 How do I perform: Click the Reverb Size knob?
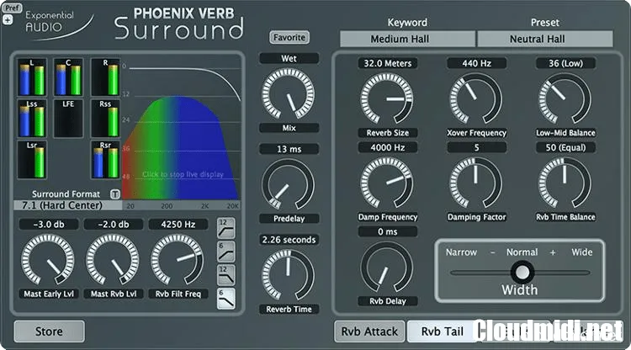click(381, 99)
